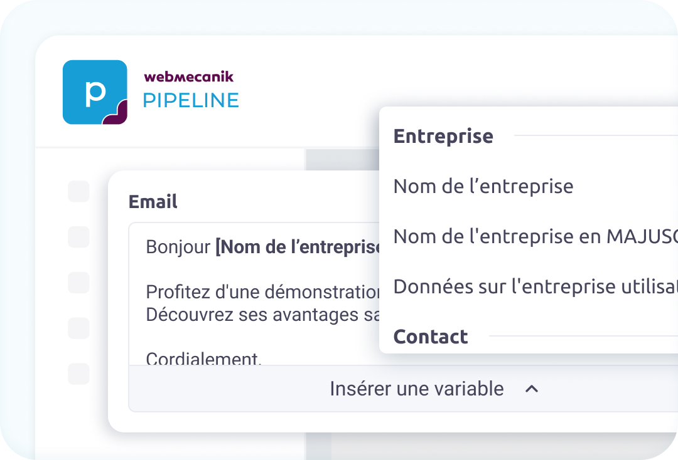Click the "Entreprise" section header in dropdown
Viewport: 678px width, 460px height.
(x=443, y=136)
